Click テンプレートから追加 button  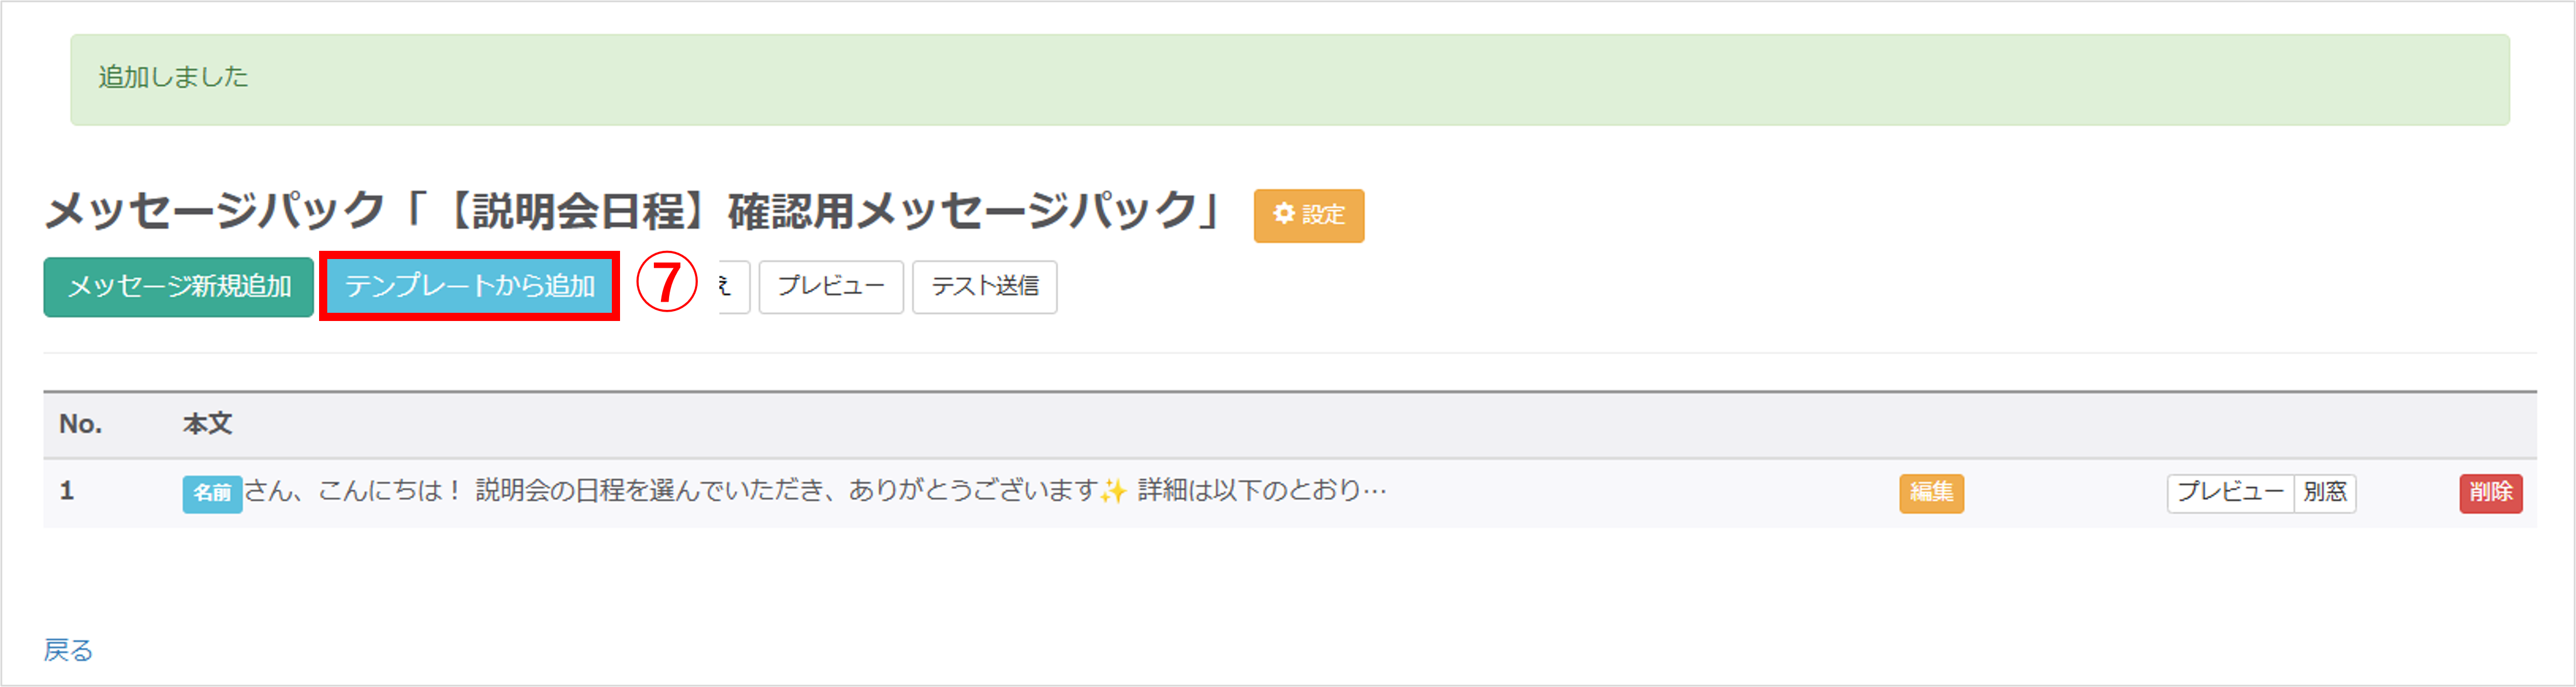pyautogui.click(x=470, y=287)
